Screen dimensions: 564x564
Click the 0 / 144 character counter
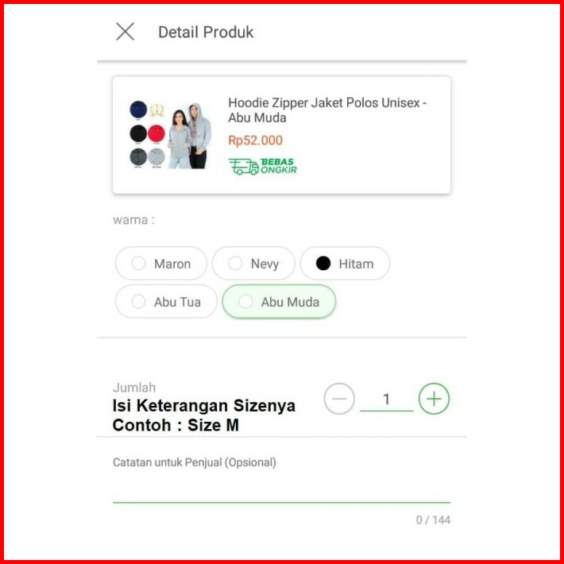(433, 520)
